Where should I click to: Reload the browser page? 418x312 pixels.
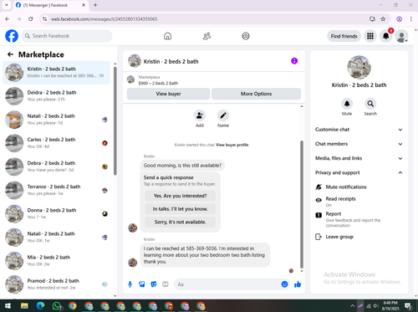click(31, 19)
